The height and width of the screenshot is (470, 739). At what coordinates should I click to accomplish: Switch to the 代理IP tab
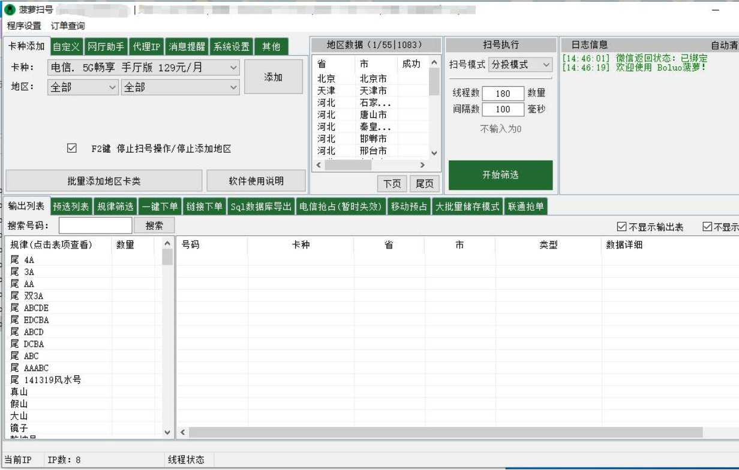coord(146,47)
